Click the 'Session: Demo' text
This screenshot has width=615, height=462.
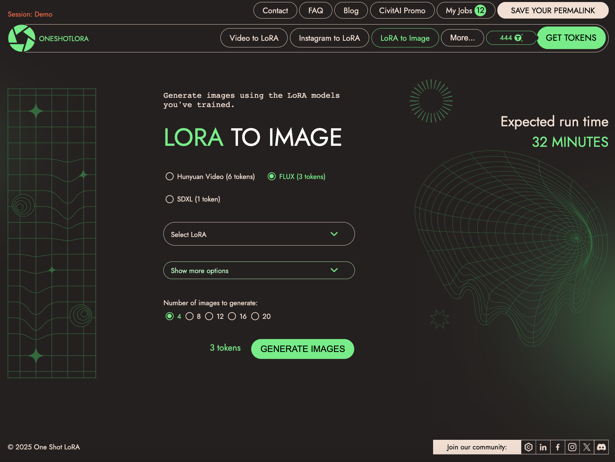click(30, 14)
